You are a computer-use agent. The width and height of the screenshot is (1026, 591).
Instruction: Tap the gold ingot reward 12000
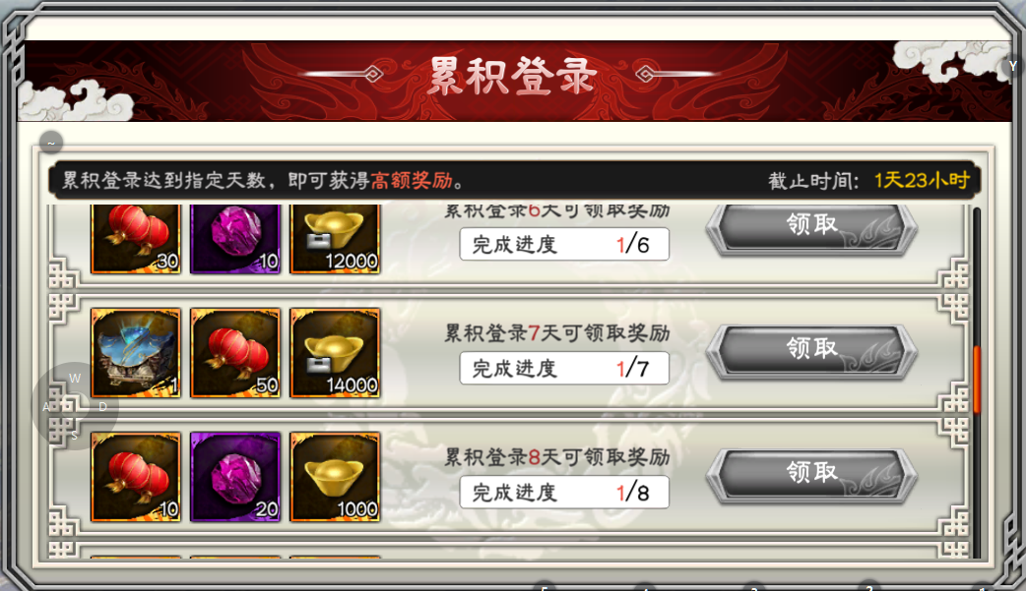pos(335,239)
